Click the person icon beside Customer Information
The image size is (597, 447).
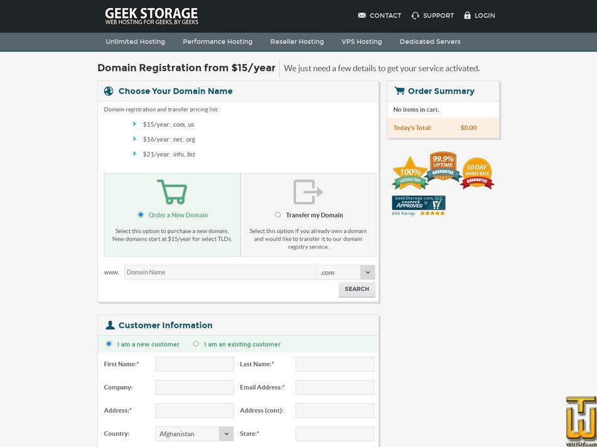110,325
